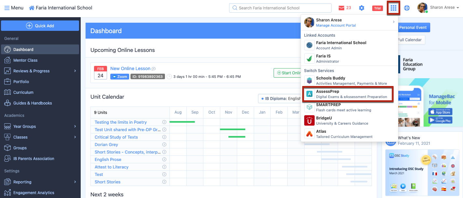
Task: Click the Guides & Handbooks icon
Action: pyautogui.click(x=7, y=103)
